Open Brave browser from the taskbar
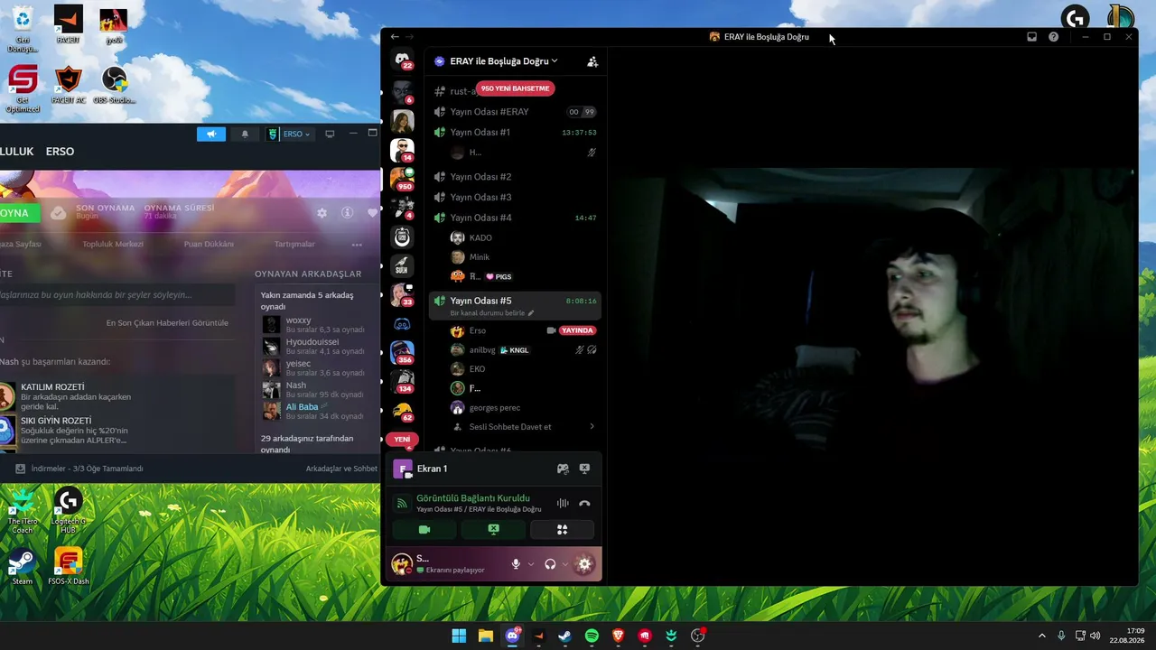 [x=618, y=636]
